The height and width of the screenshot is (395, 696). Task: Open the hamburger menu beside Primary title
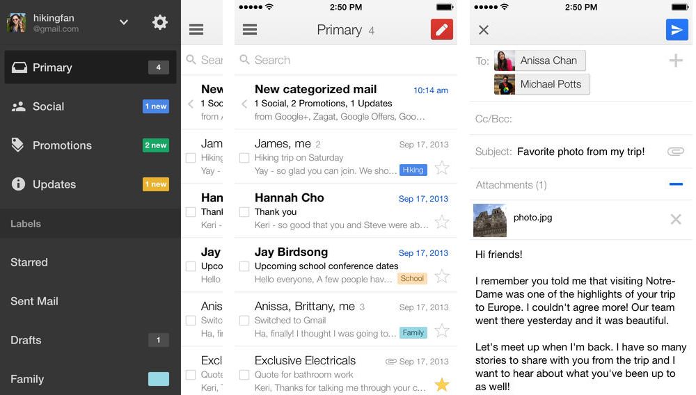pos(250,30)
